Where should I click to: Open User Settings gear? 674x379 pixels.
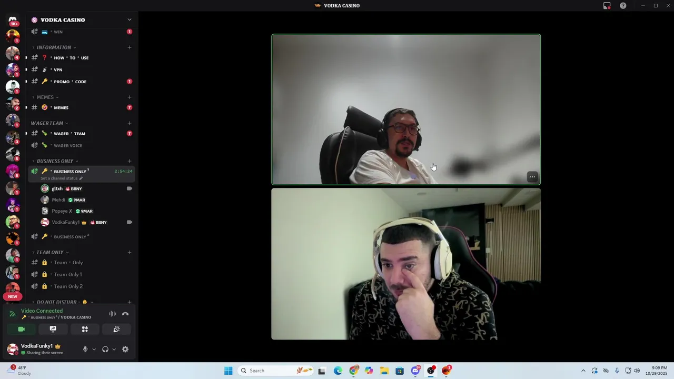[x=125, y=349]
